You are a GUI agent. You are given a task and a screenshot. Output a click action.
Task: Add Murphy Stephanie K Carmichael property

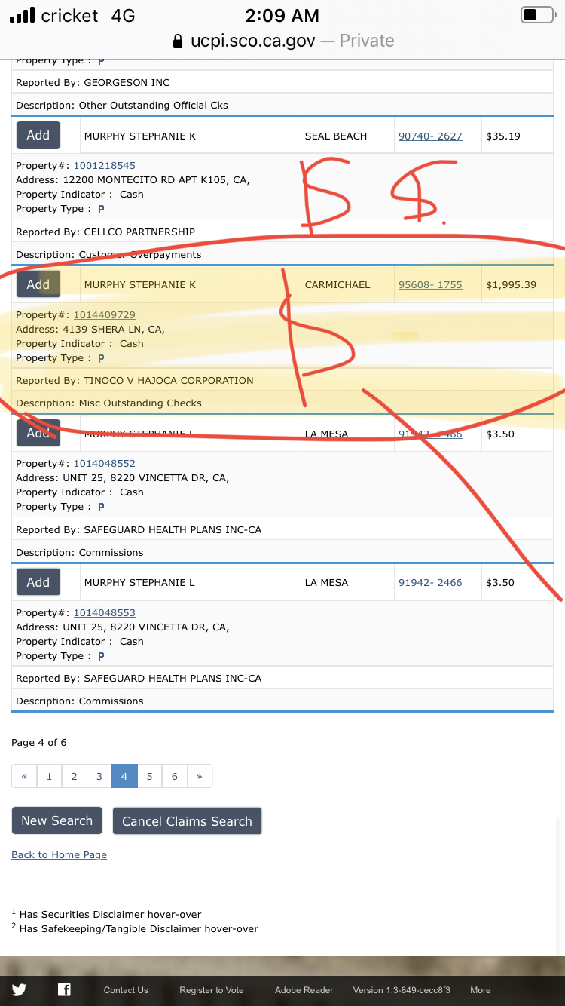point(38,284)
